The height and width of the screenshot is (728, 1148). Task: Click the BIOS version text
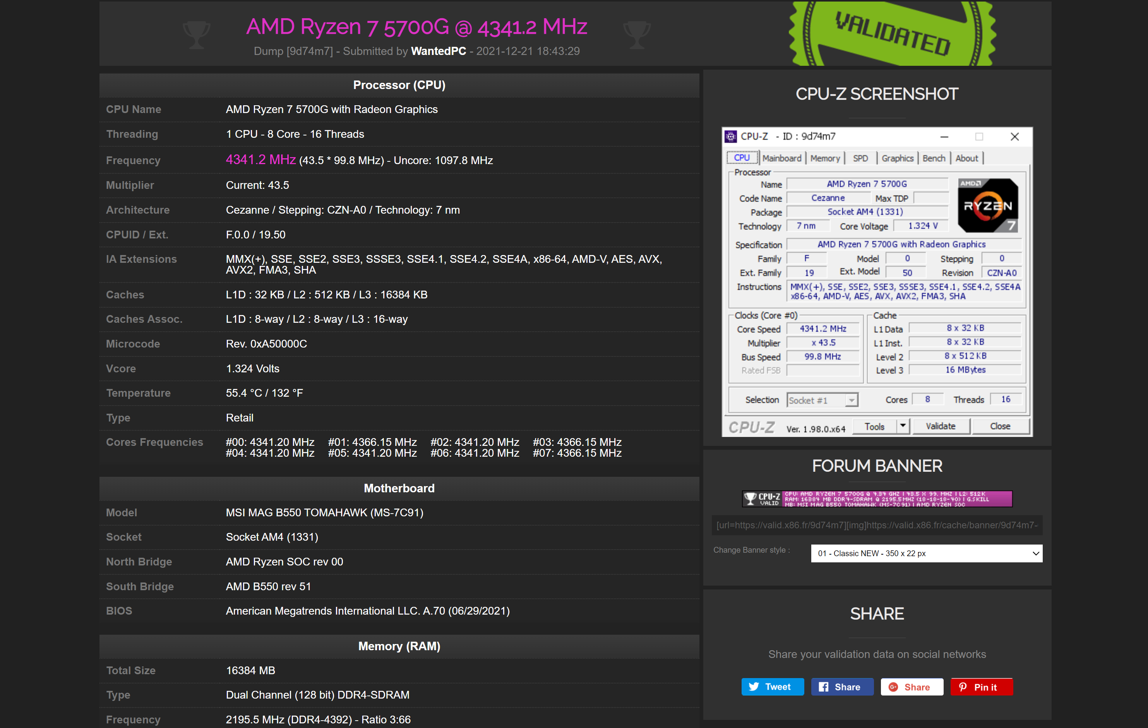[368, 611]
